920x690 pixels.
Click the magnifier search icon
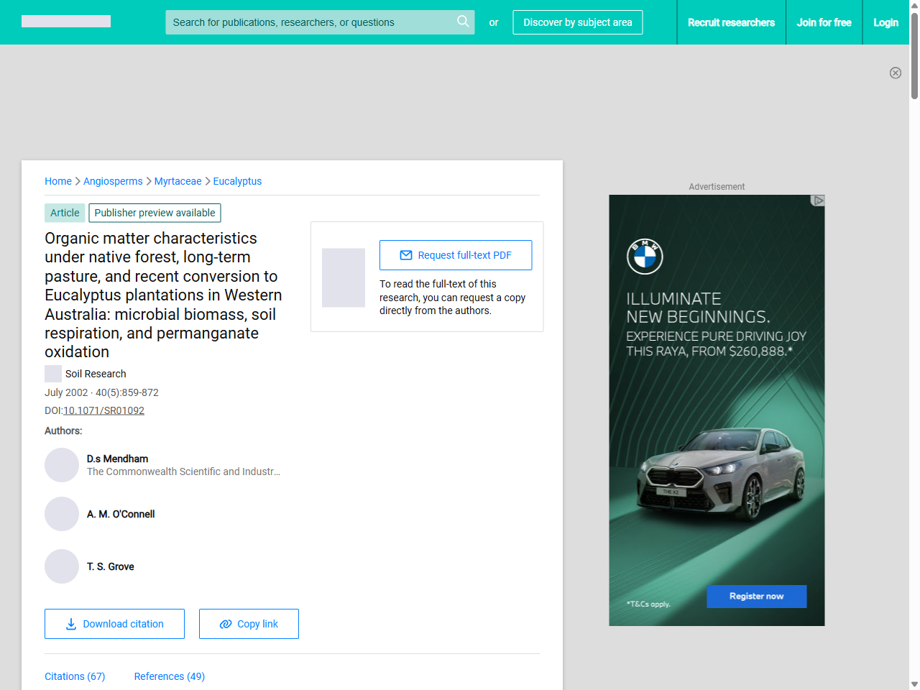pos(463,22)
